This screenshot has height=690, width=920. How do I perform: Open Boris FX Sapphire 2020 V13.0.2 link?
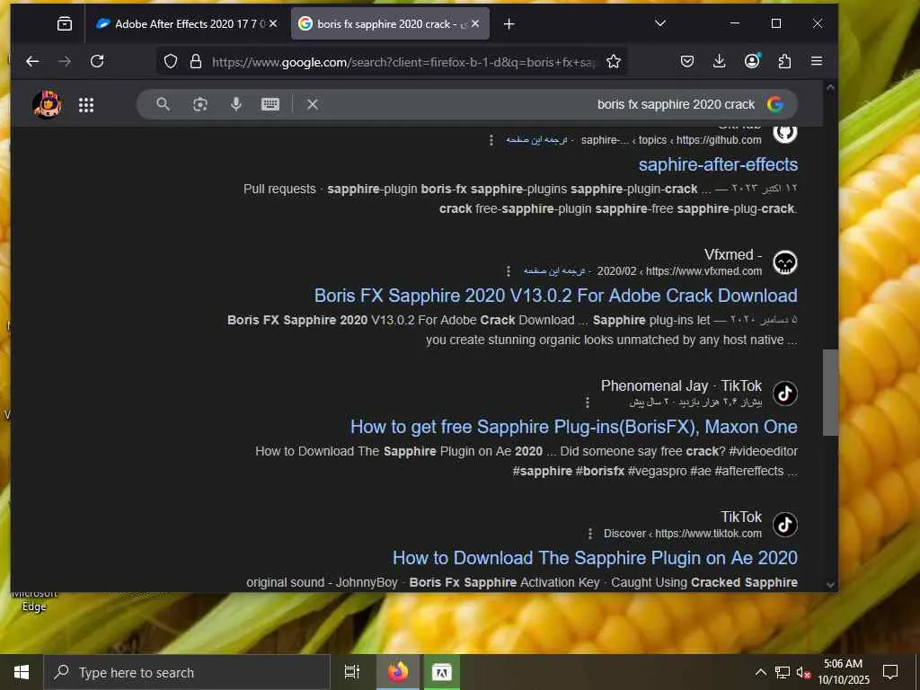pyautogui.click(x=555, y=296)
